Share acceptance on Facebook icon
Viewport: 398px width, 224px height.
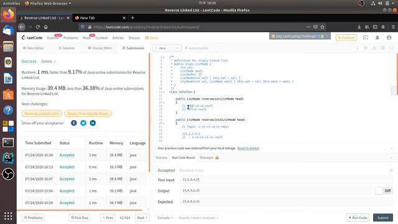(x=74, y=123)
